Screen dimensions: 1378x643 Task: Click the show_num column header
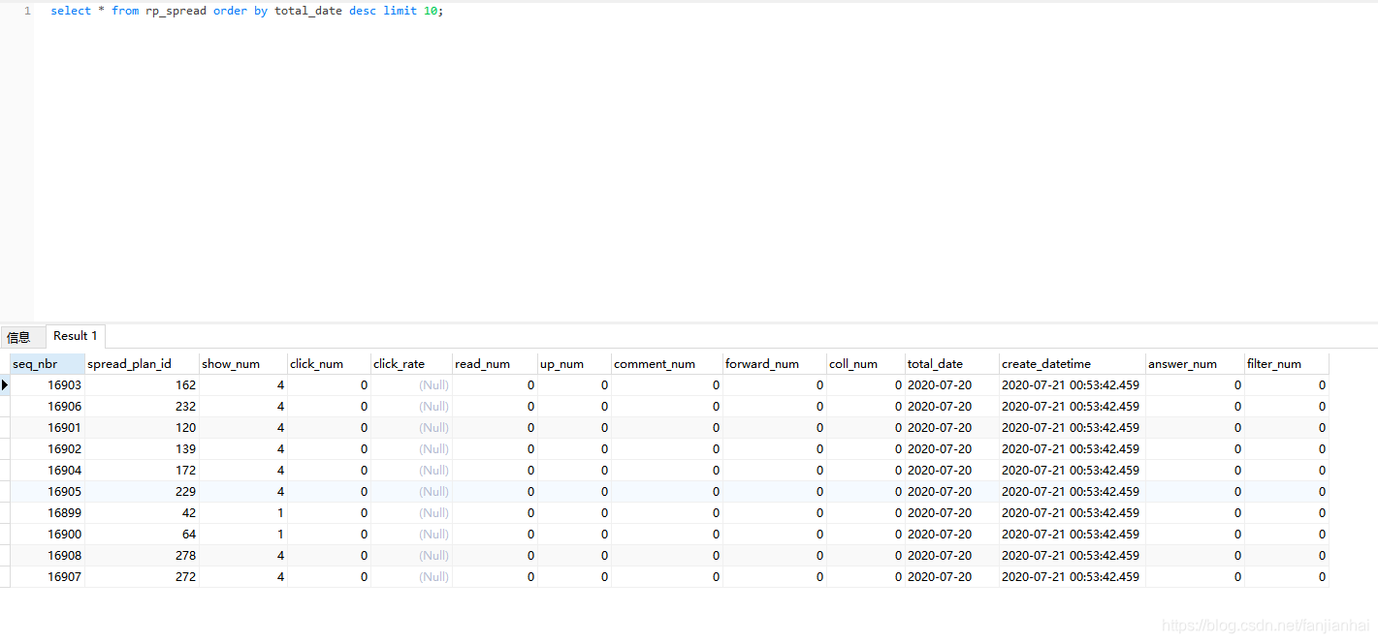(x=243, y=364)
